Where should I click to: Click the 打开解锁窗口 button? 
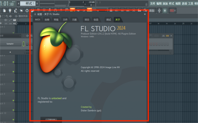pos(51,120)
